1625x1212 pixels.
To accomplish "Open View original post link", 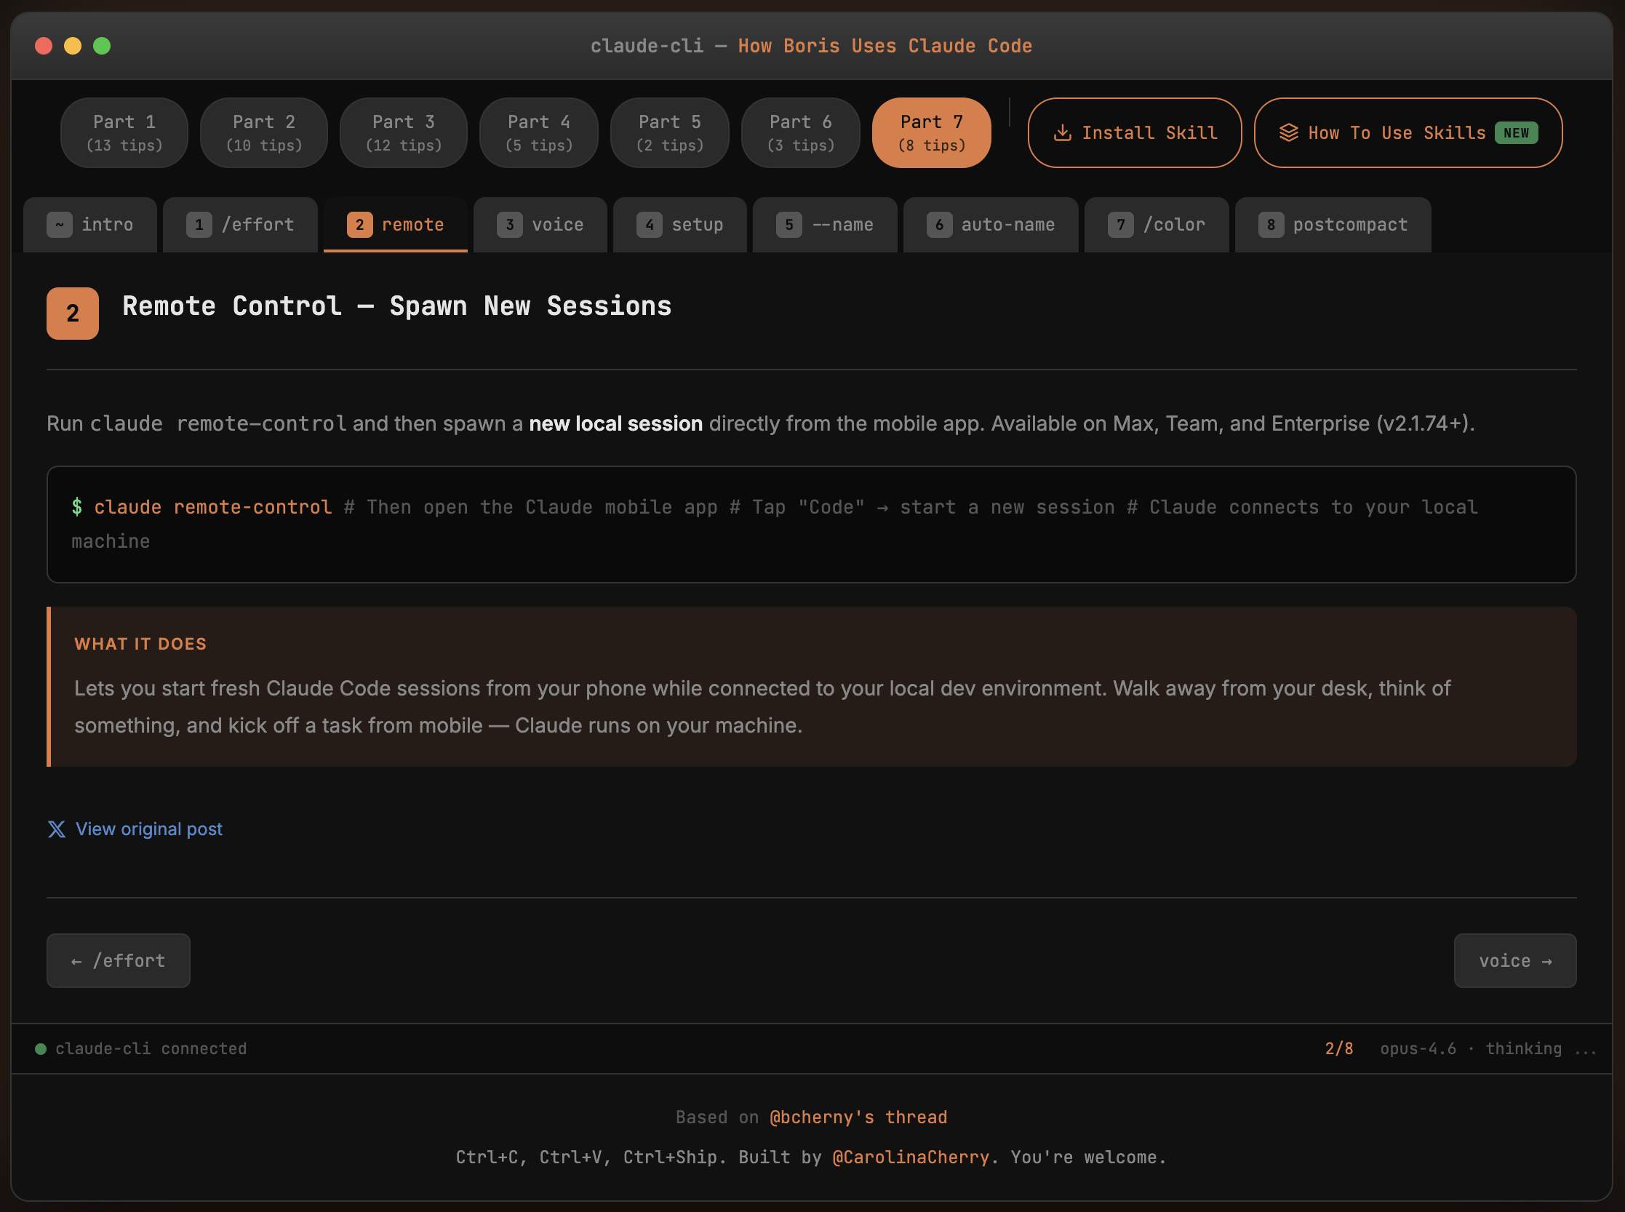I will (149, 829).
